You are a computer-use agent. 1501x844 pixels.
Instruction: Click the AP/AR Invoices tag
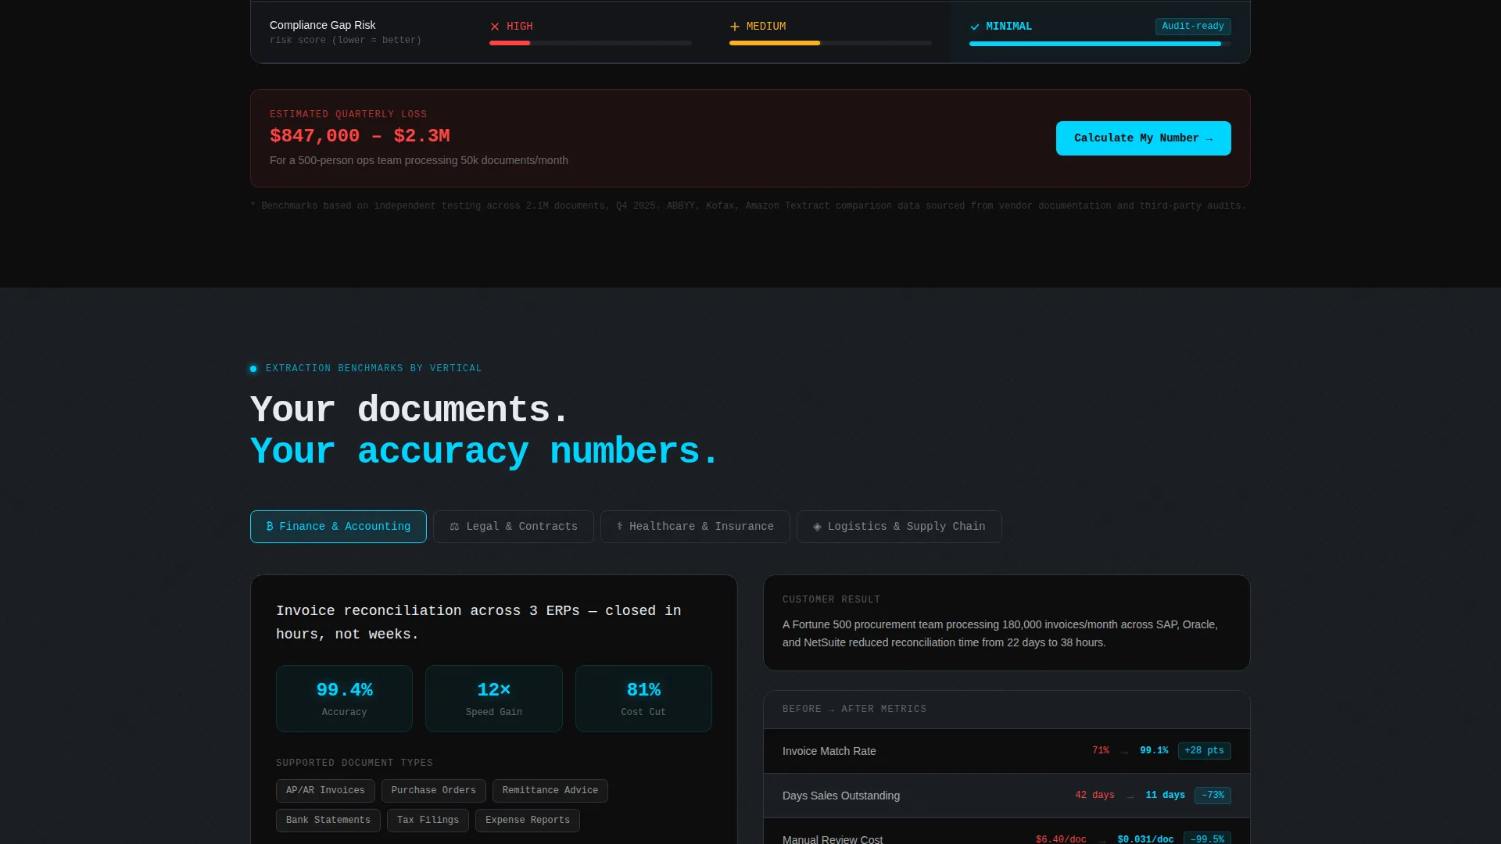point(325,791)
